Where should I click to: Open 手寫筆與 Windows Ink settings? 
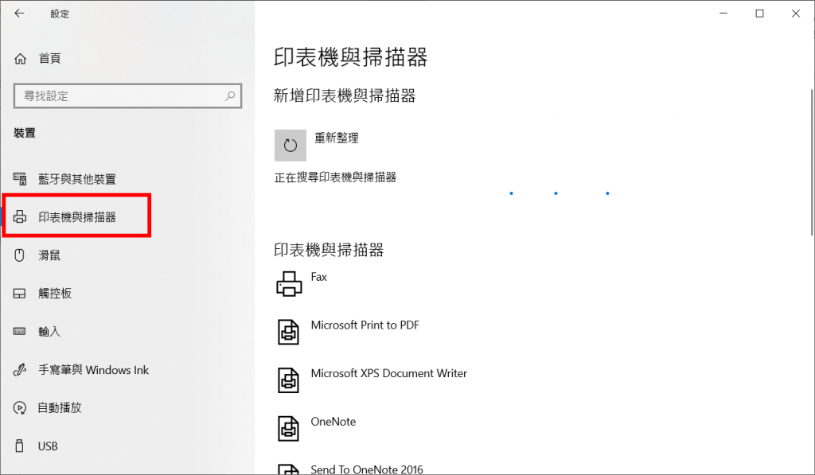click(94, 370)
